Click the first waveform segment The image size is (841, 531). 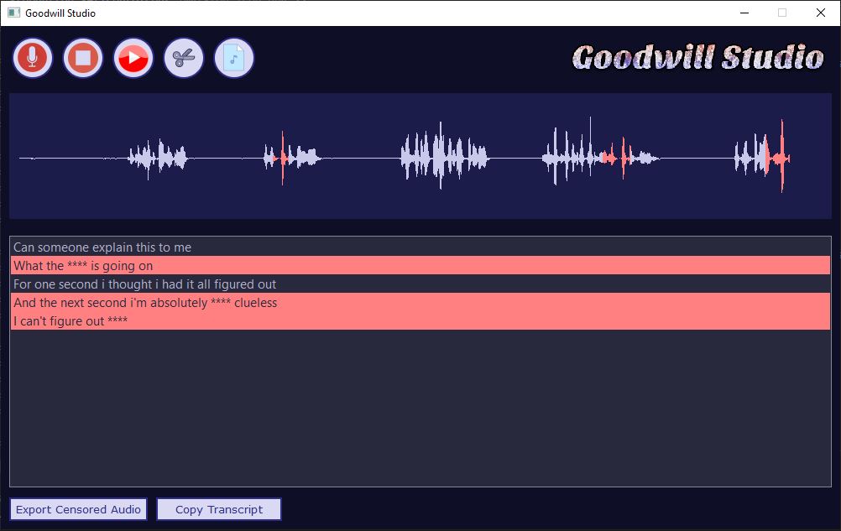(158, 158)
